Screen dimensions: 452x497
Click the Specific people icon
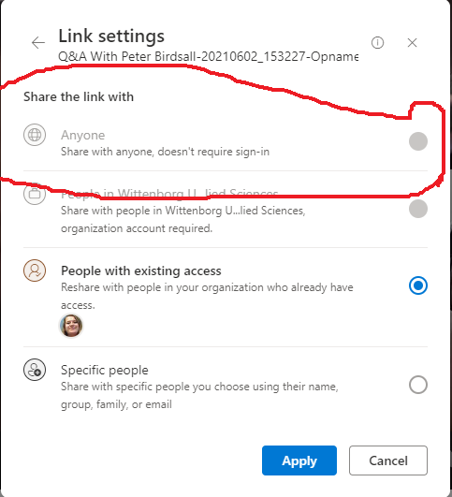pos(35,370)
